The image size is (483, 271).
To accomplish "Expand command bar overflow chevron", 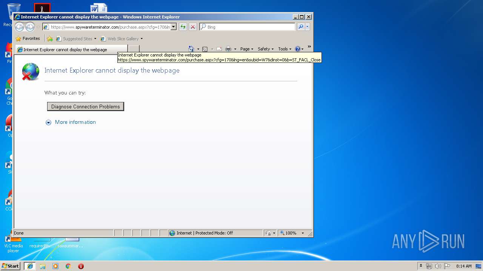I will pos(309,47).
